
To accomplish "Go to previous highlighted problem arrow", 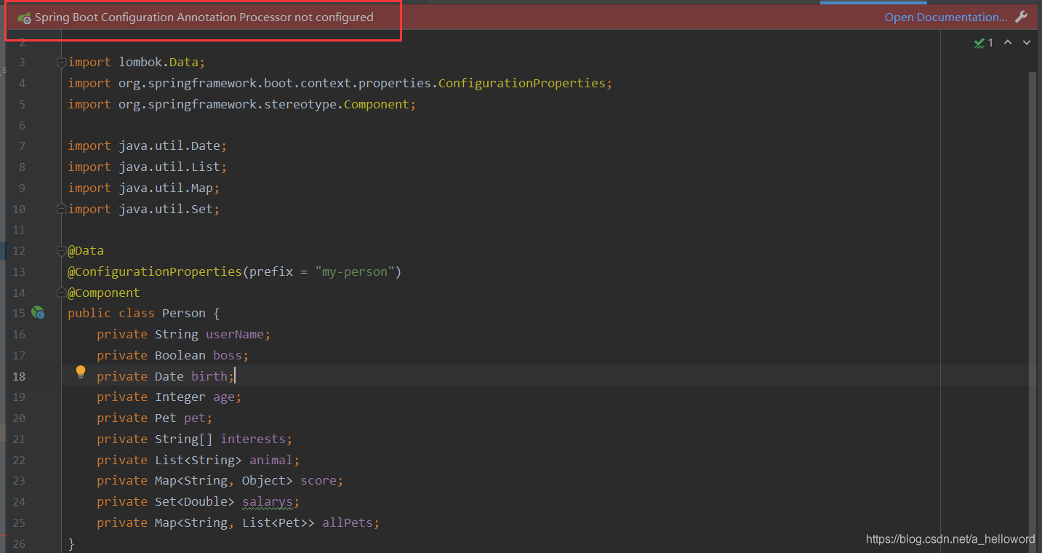I will click(1008, 43).
